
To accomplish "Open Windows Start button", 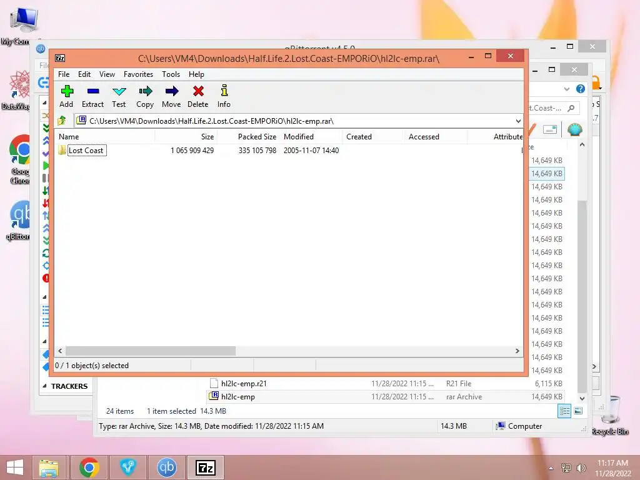I will click(15, 467).
